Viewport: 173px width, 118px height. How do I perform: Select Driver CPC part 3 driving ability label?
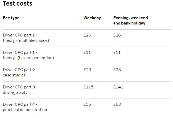20,90
